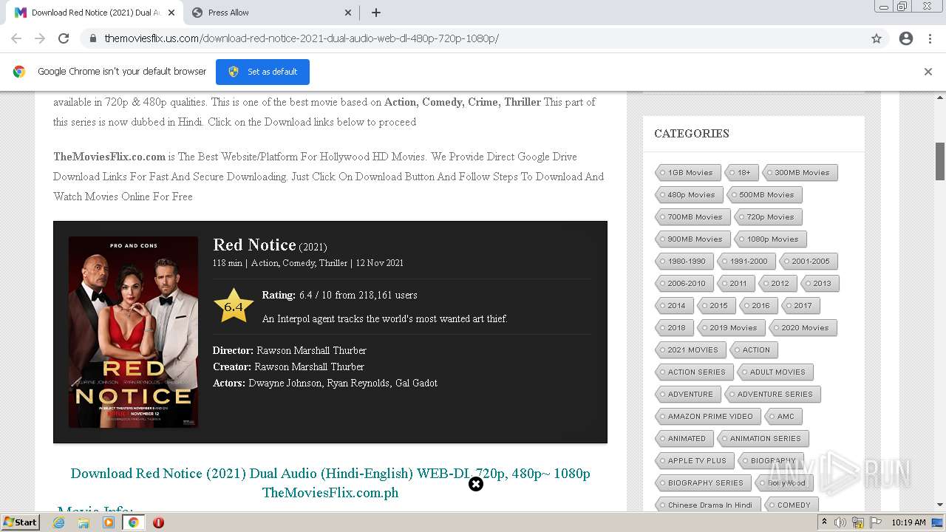
Task: Select the Download Red Notice tab
Action: pyautogui.click(x=94, y=13)
